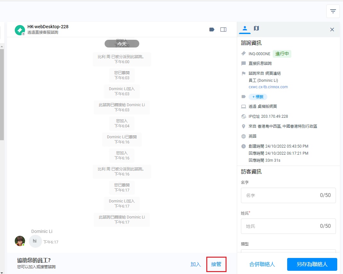Click the location pin icon
This screenshot has height=274, width=343.
coord(244,126)
